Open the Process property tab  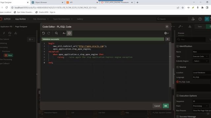point(181,33)
